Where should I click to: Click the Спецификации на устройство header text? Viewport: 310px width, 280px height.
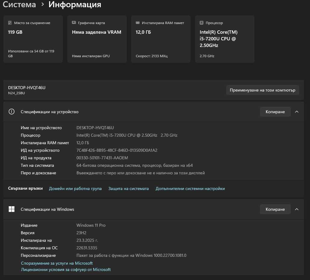click(49, 112)
